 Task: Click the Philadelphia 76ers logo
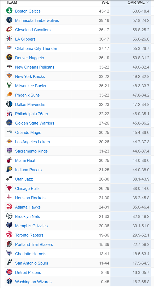pos(9,114)
